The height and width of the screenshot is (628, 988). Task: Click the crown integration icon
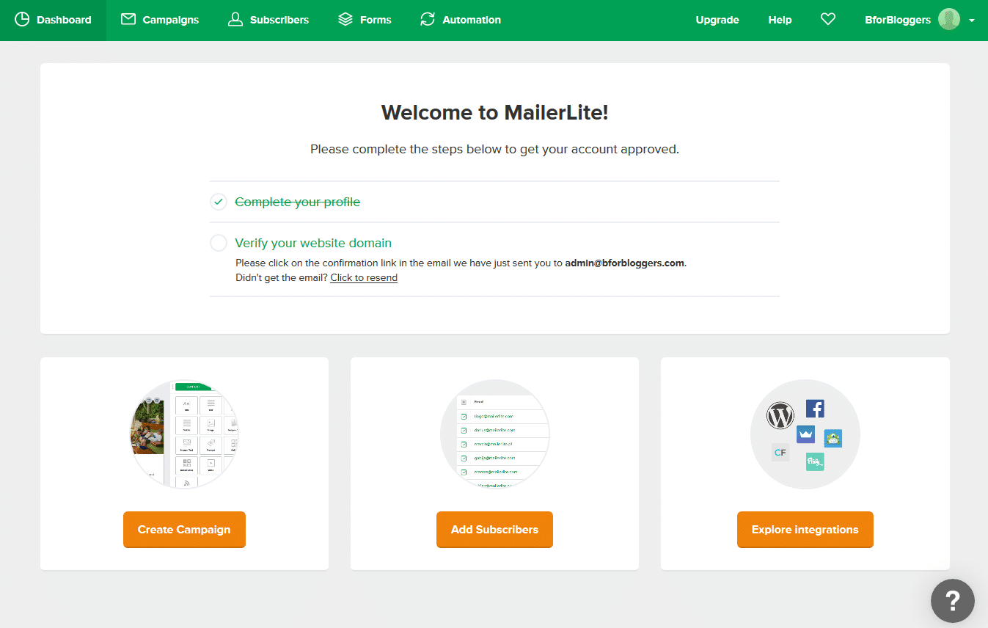(805, 434)
